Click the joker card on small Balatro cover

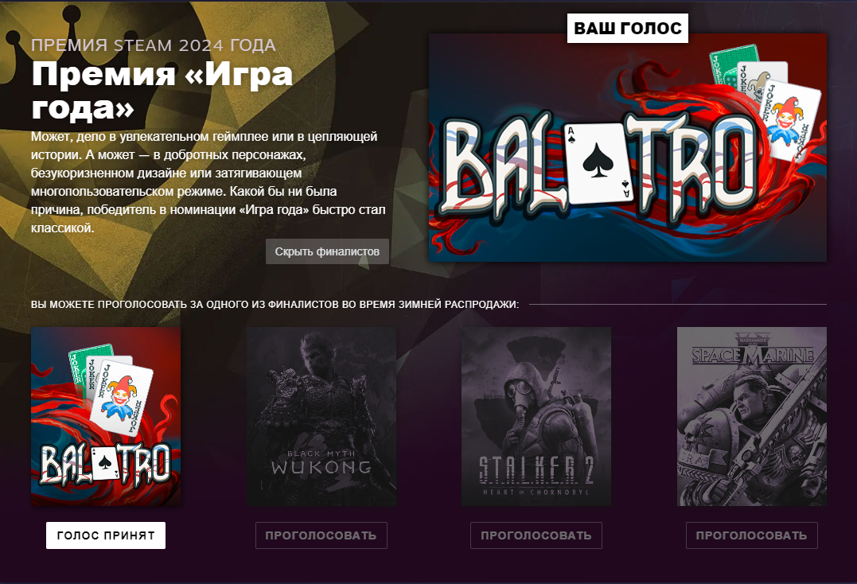click(121, 399)
